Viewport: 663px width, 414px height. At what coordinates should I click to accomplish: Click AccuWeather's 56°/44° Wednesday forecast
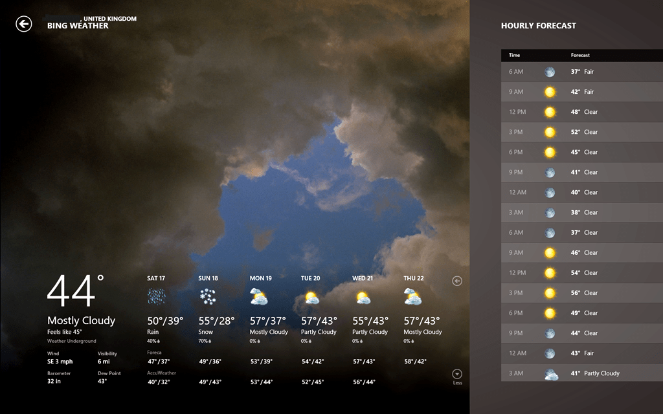(x=364, y=382)
